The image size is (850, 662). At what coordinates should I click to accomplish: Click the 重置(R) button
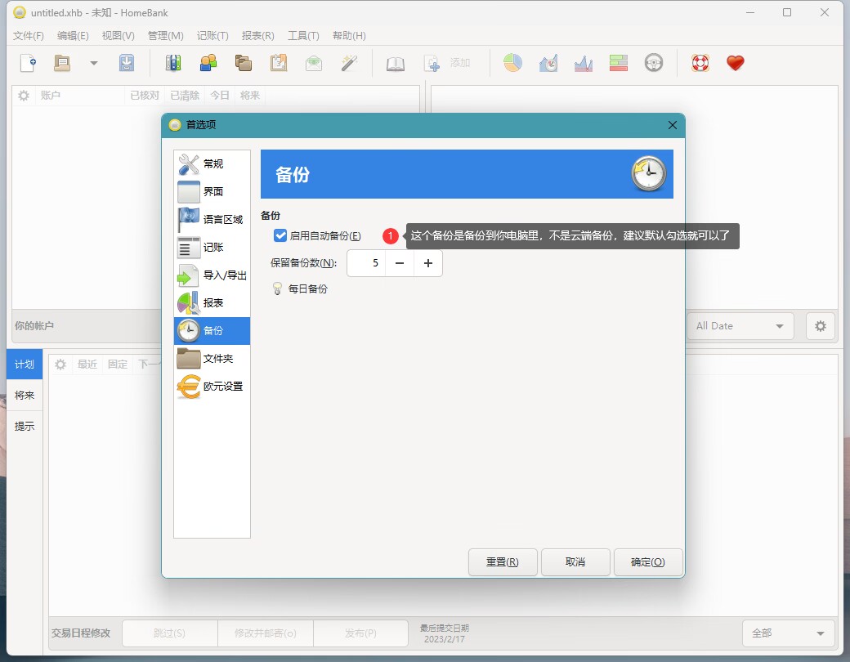point(503,562)
